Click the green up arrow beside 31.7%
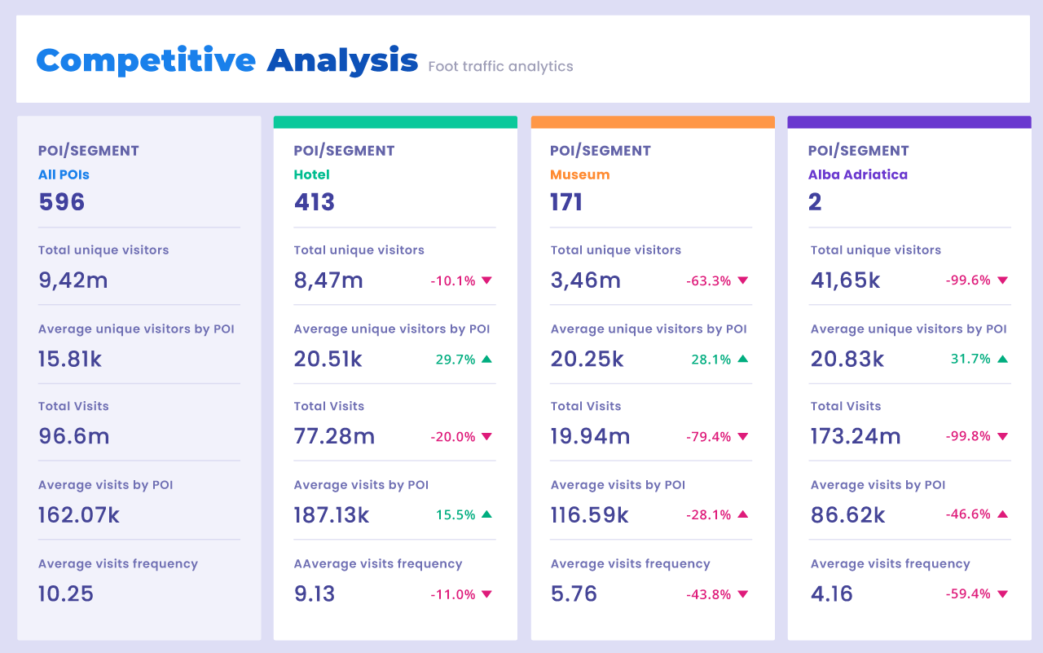The height and width of the screenshot is (653, 1043). (1002, 359)
